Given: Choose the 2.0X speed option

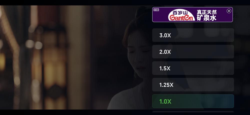Looking at the screenshot, I should pyautogui.click(x=193, y=52).
